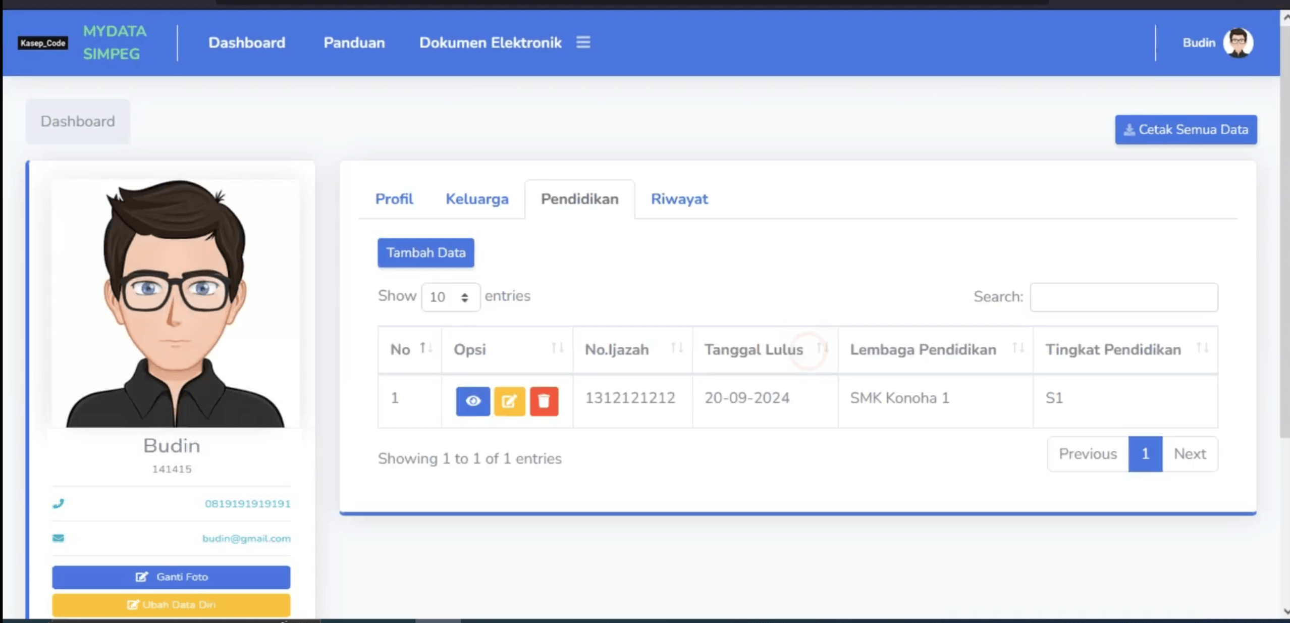This screenshot has height=623, width=1290.
Task: Open Dashboard in the top navbar
Action: click(247, 43)
